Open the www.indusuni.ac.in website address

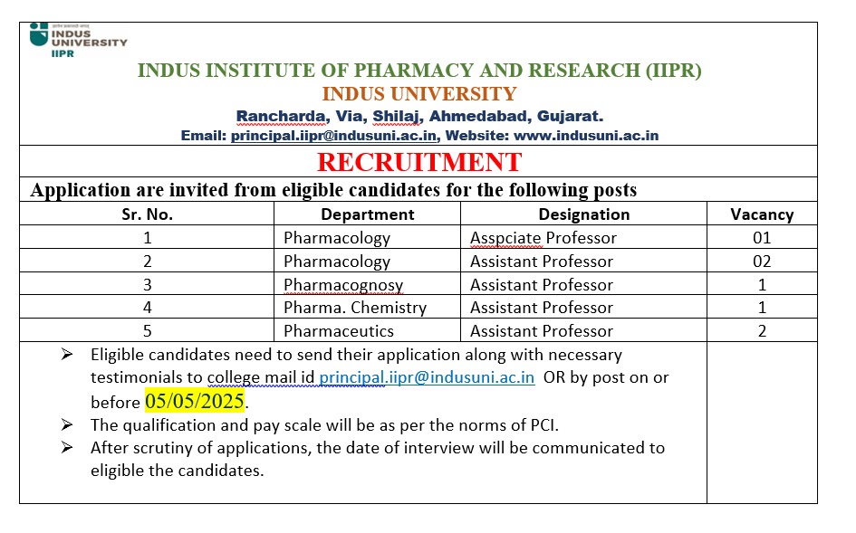click(x=586, y=136)
